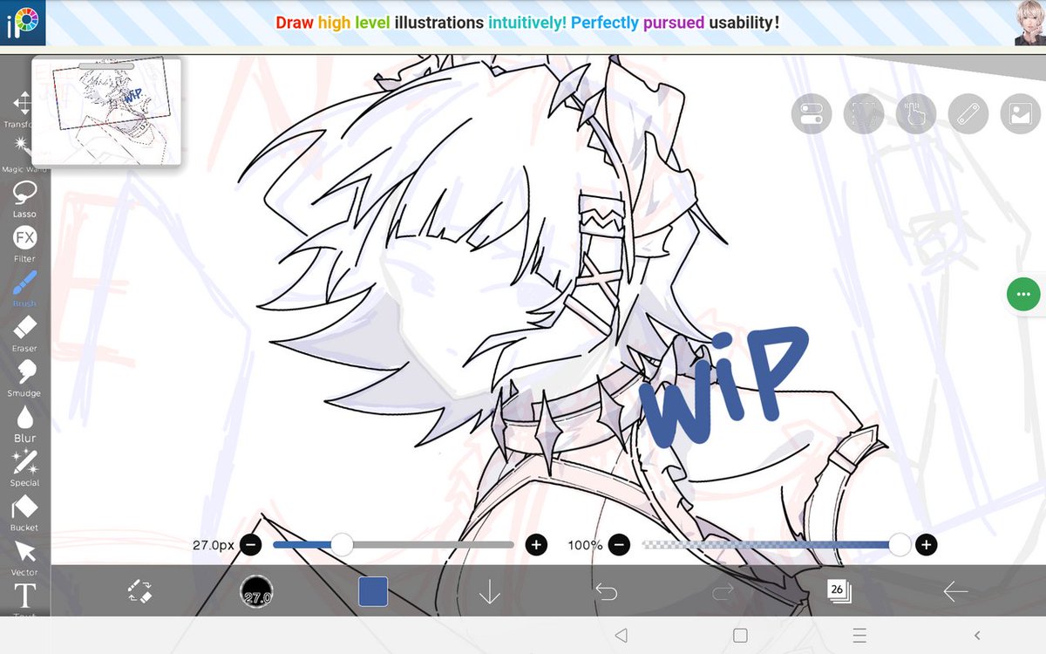The height and width of the screenshot is (654, 1046).
Task: Open the quick settings toggles panel
Action: click(811, 113)
